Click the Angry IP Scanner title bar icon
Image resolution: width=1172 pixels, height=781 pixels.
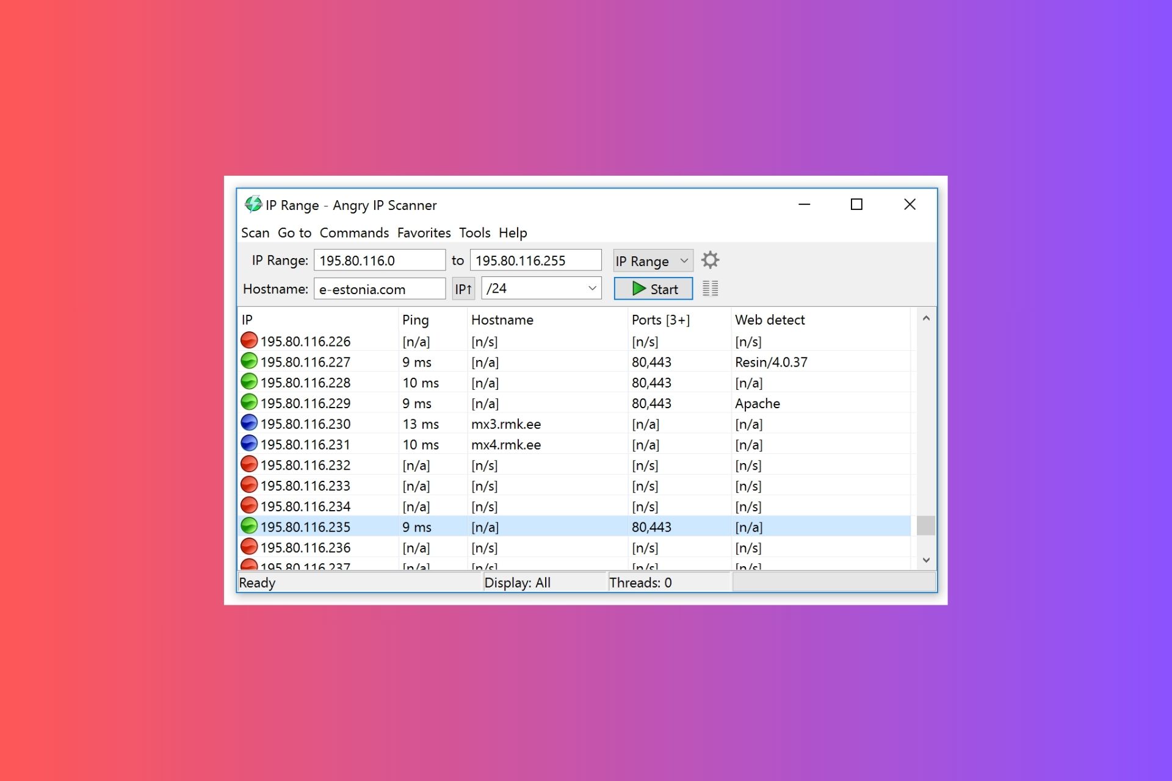252,204
